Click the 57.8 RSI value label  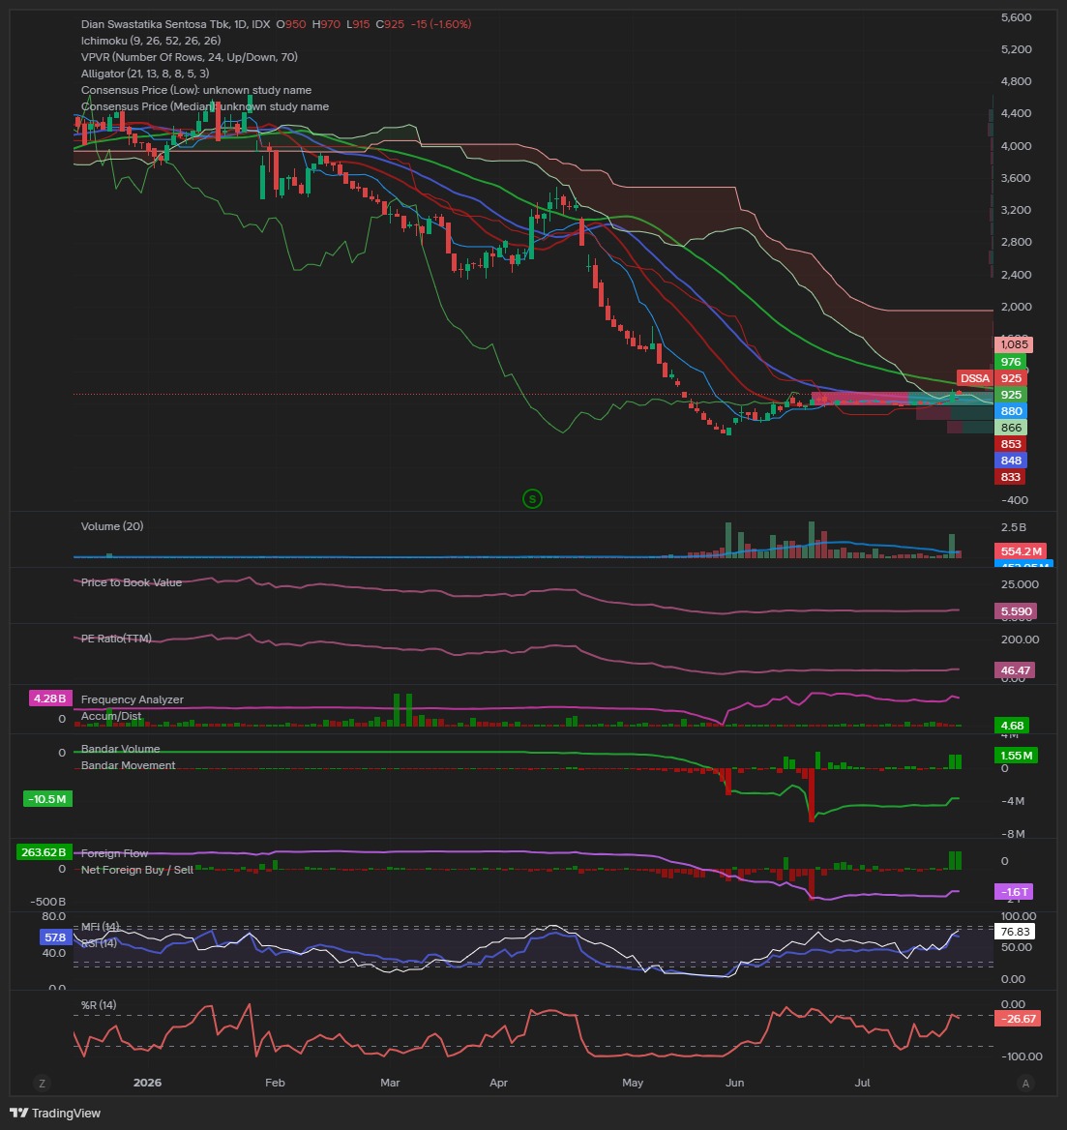coord(55,937)
